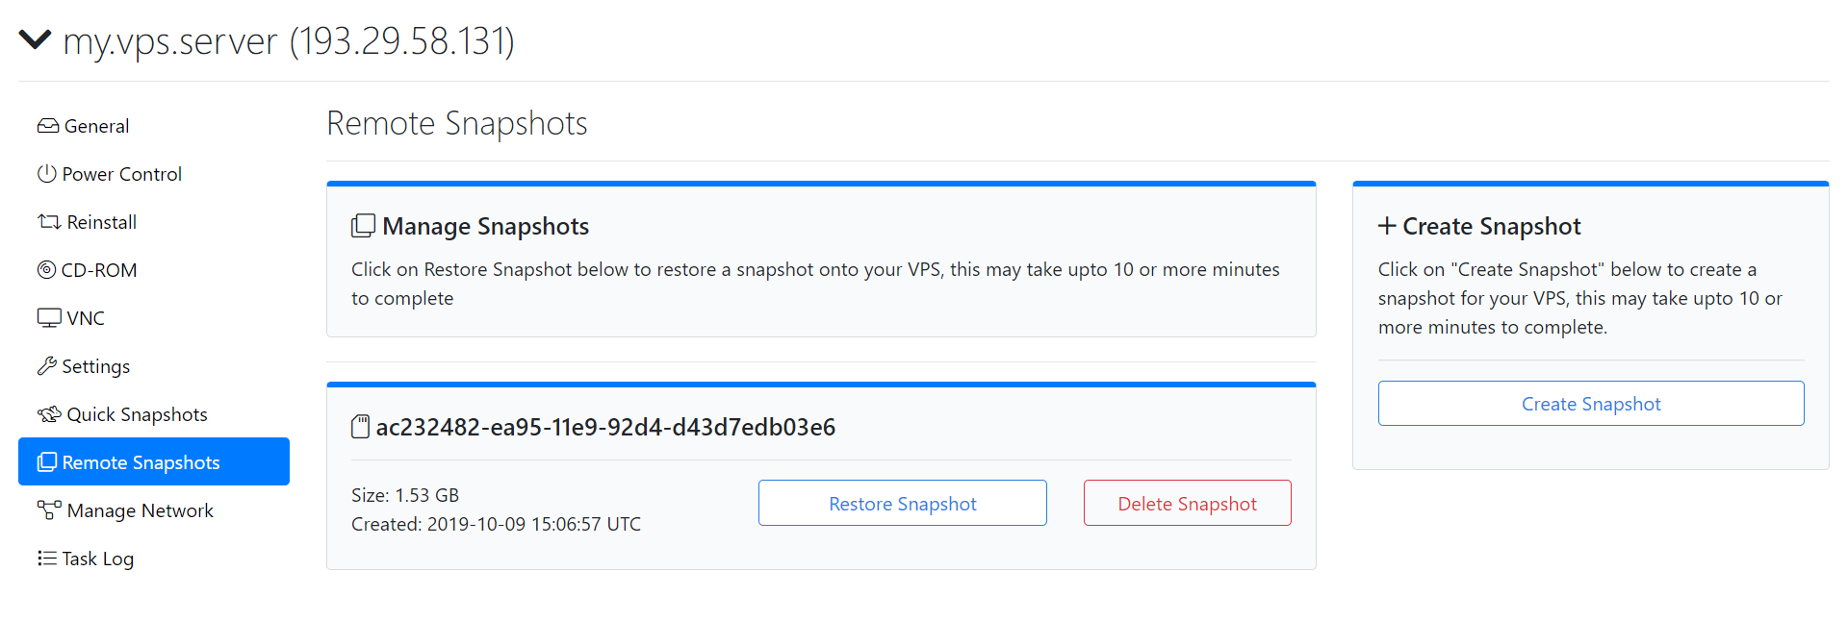Select the Quick Snapshots camera icon
Viewport: 1848px width, 621px height.
[46, 413]
